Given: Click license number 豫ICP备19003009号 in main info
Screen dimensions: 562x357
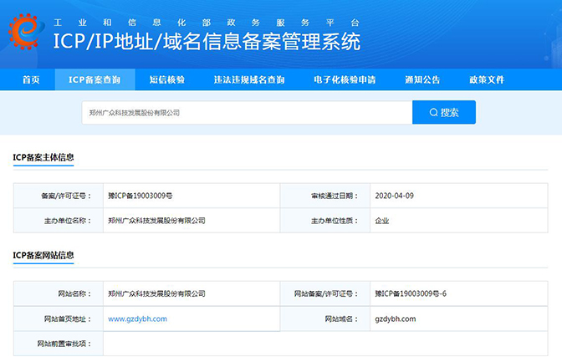Looking at the screenshot, I should [x=140, y=196].
